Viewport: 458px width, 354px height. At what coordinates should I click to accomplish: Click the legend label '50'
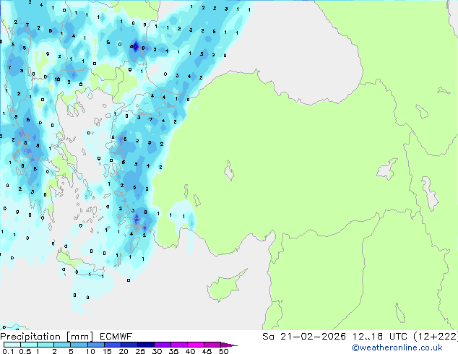pos(223,351)
